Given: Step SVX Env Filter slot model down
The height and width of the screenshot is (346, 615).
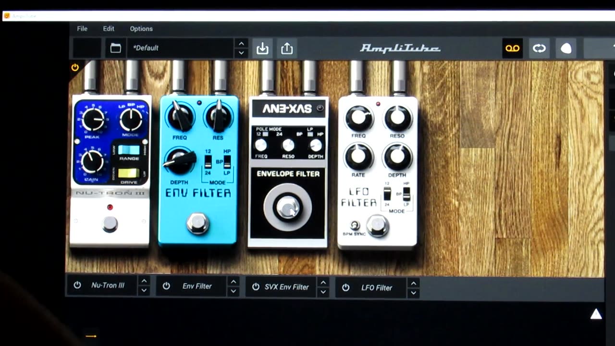Looking at the screenshot, I should coord(323,292).
